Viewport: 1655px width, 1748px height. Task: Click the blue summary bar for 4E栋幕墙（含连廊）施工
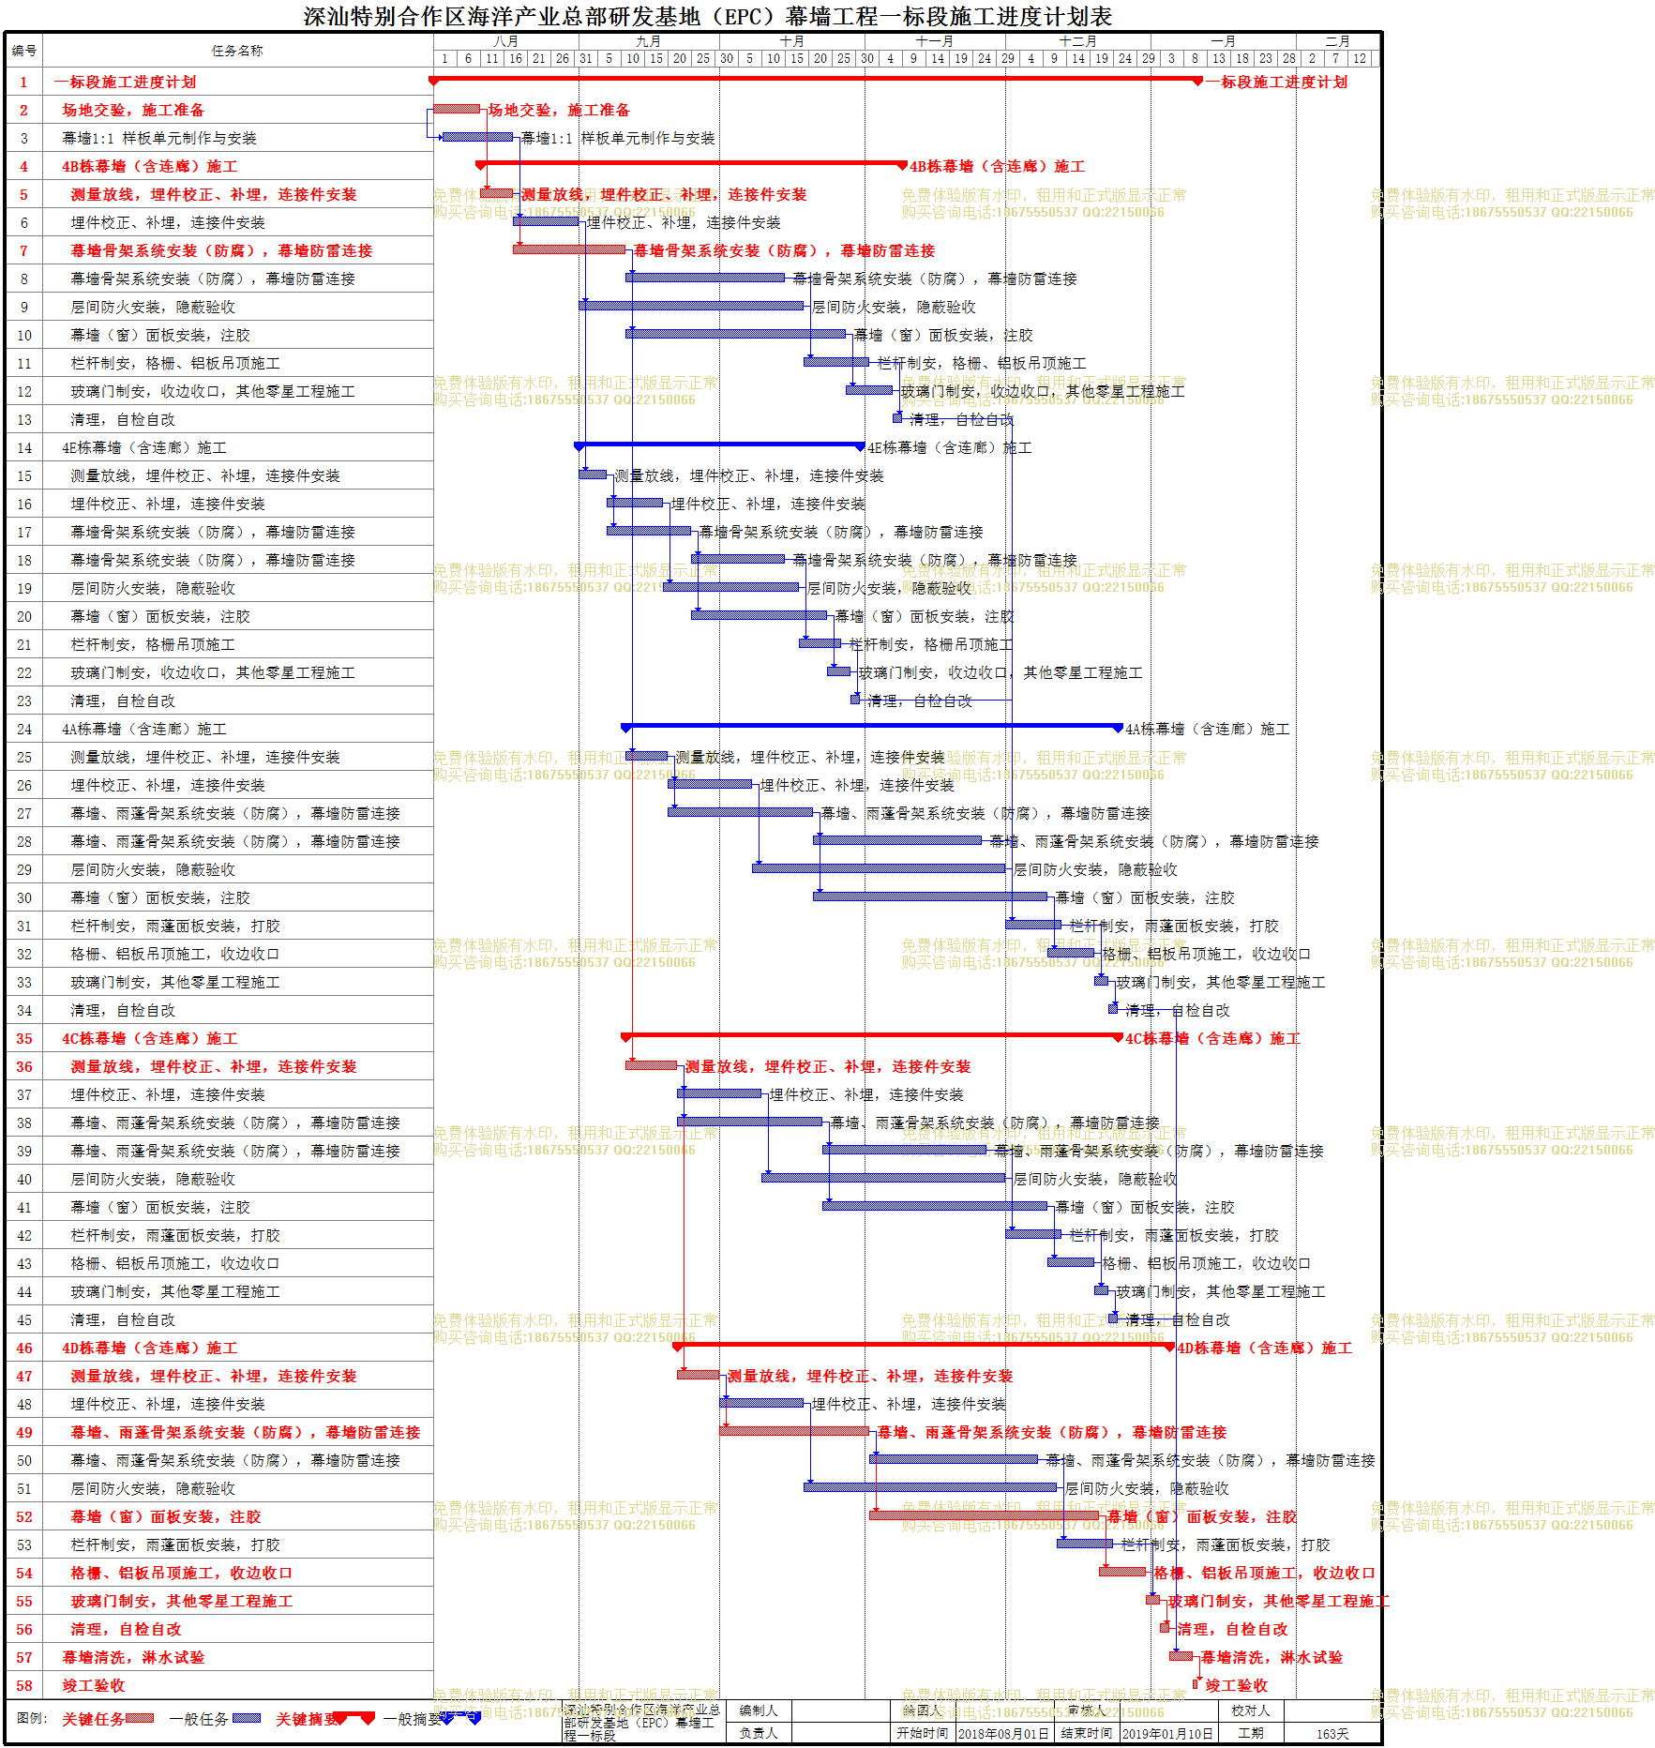click(719, 445)
